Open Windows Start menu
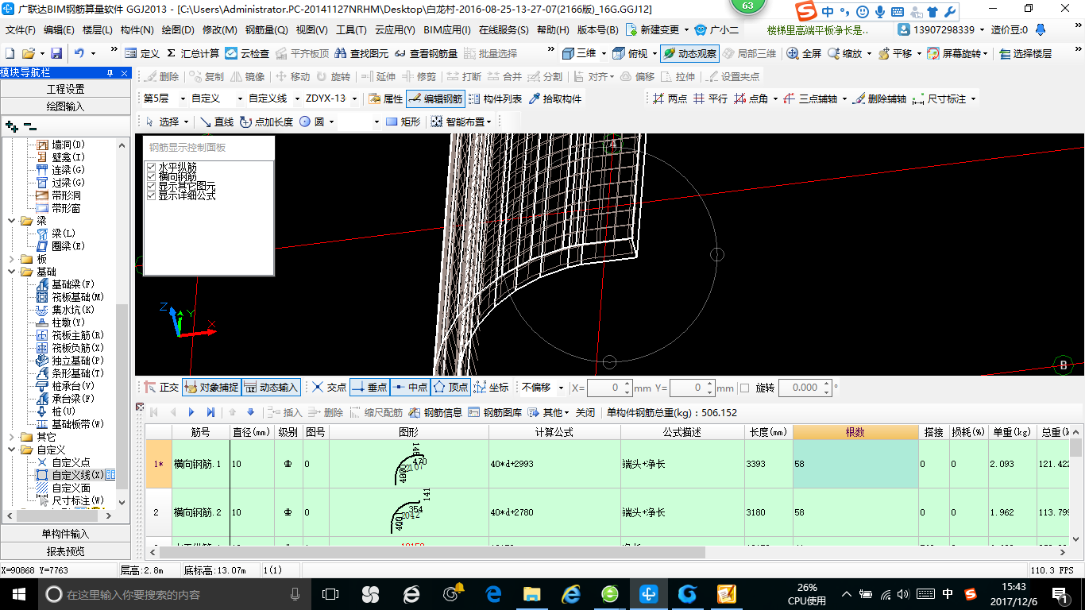Screen dimensions: 1085x610 tap(18, 593)
